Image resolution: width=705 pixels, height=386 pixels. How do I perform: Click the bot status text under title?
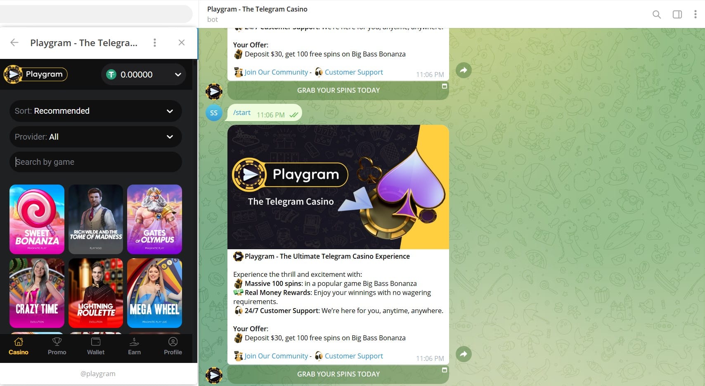coord(213,19)
